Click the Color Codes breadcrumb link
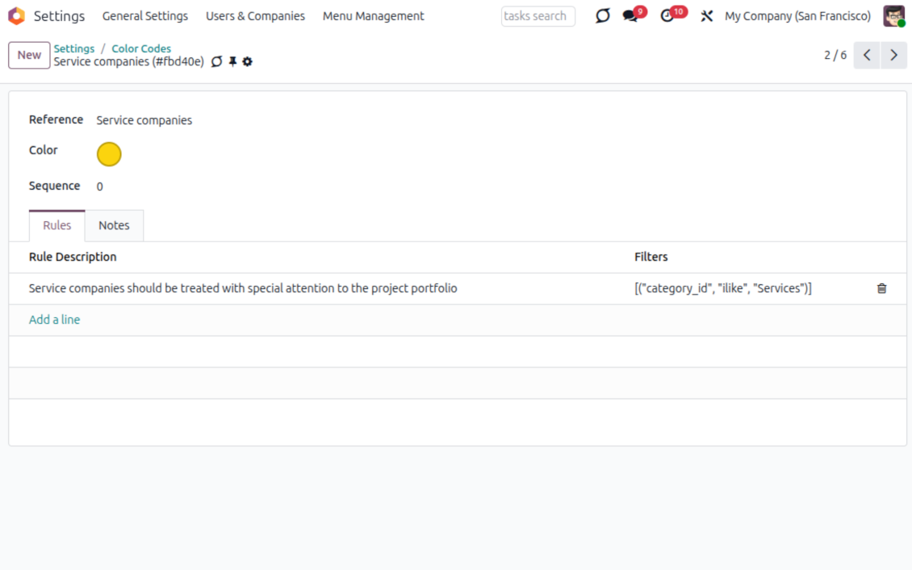Screen dimensions: 912x570 (141, 48)
